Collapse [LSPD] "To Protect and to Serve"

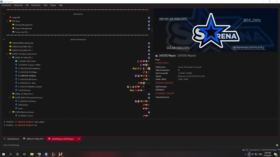pyautogui.click(x=7, y=54)
